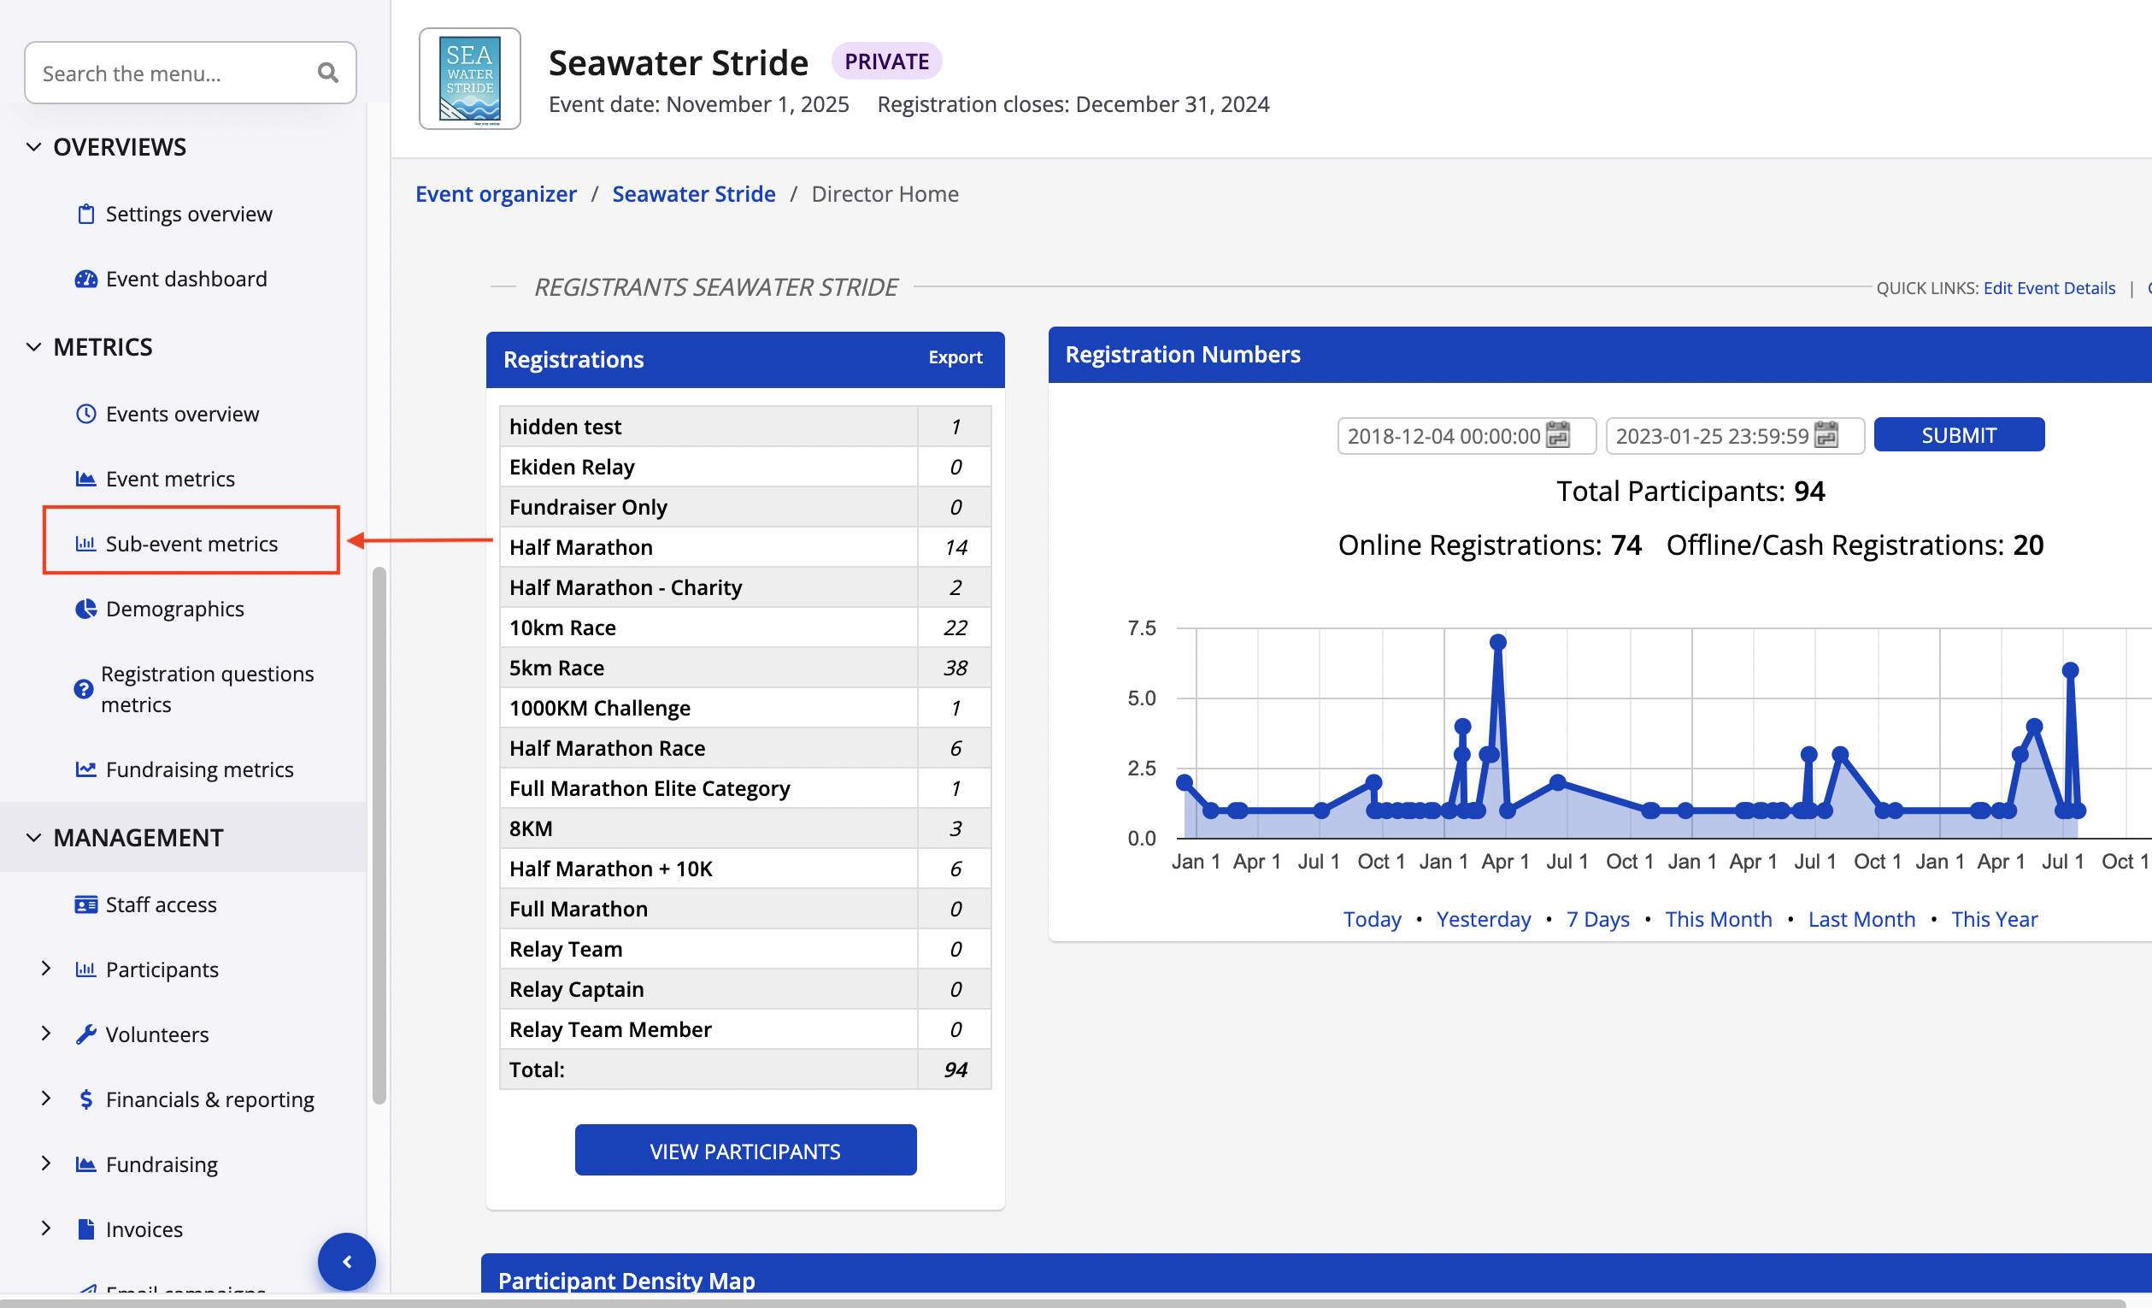2152x1308 pixels.
Task: Open the end date calendar icon
Action: point(1826,435)
